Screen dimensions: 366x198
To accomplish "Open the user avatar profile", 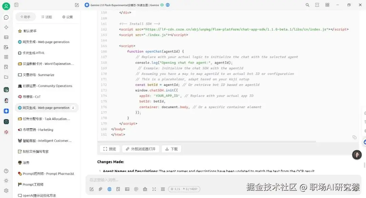I will [6, 6].
